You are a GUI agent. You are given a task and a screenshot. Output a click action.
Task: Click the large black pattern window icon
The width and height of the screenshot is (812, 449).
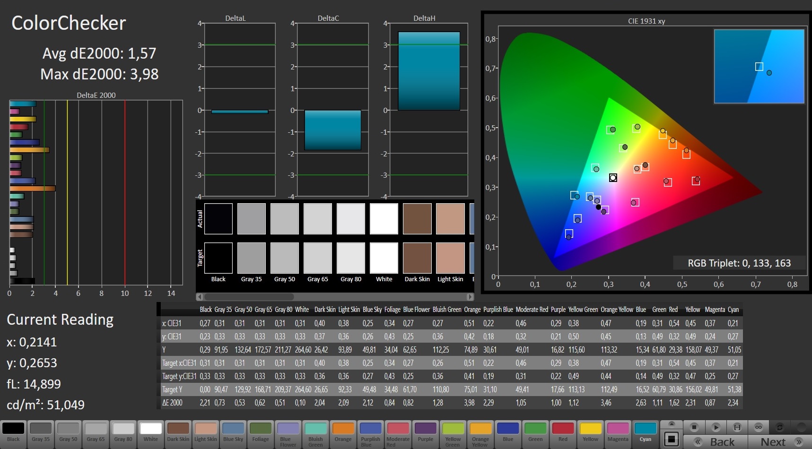pyautogui.click(x=671, y=439)
